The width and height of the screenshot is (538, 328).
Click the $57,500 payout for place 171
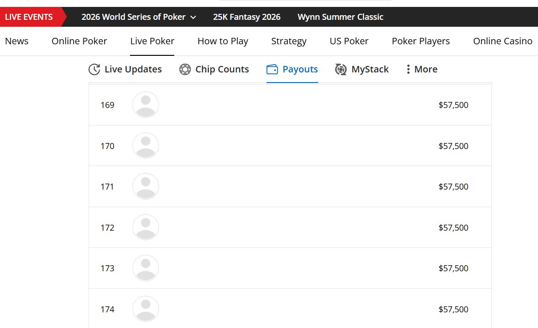pyautogui.click(x=453, y=187)
